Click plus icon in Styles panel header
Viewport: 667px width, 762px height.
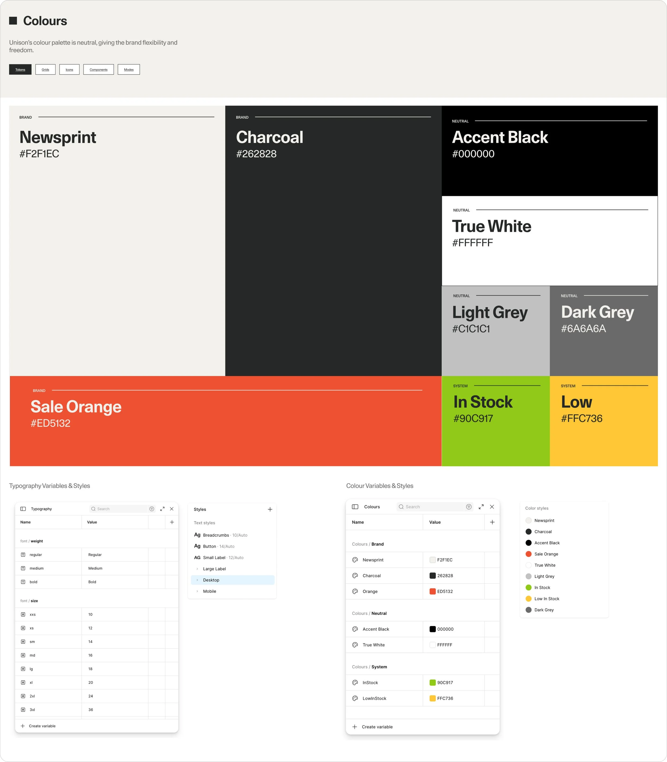270,509
